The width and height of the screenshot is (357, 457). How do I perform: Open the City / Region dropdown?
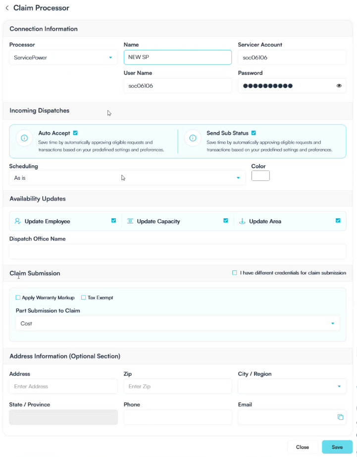tap(292, 387)
